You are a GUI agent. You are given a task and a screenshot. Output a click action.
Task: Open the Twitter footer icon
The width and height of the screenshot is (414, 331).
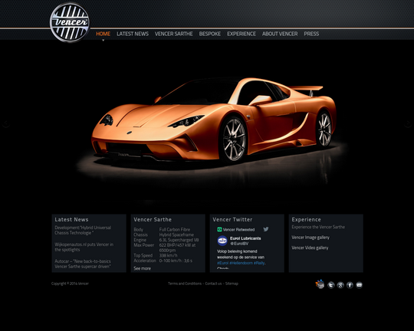331,285
